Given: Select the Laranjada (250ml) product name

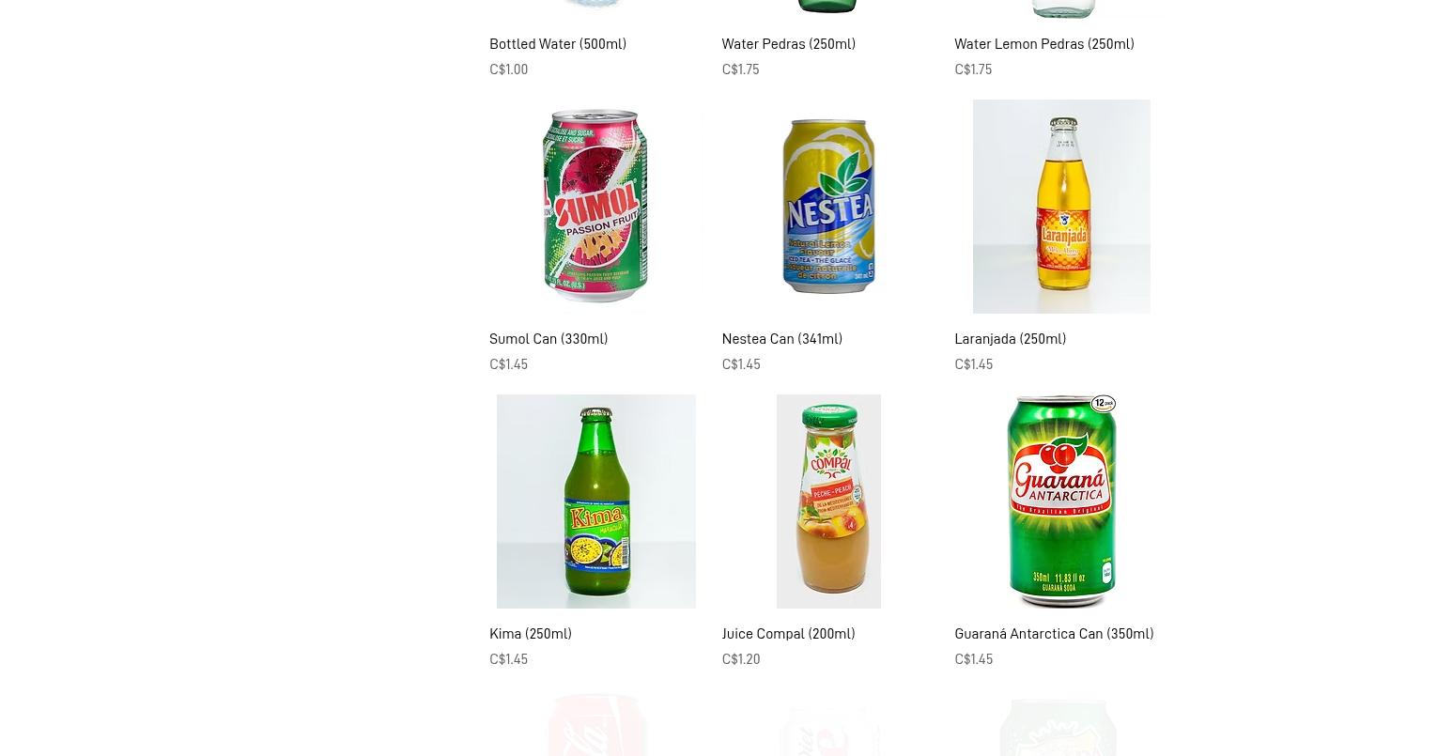Looking at the screenshot, I should (1010, 339).
